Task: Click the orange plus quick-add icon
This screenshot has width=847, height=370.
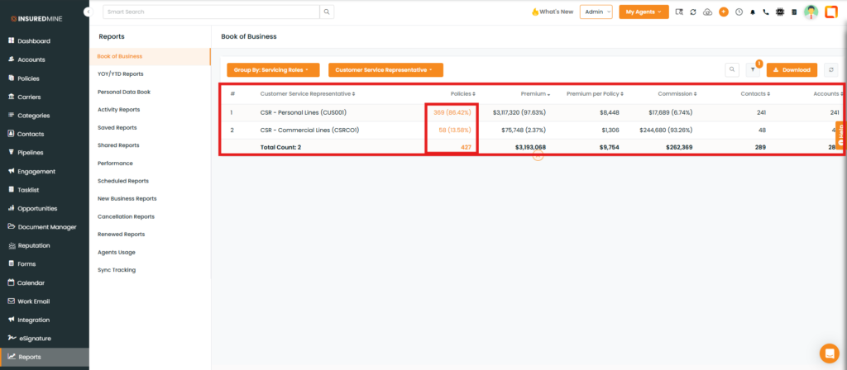Action: pos(724,12)
